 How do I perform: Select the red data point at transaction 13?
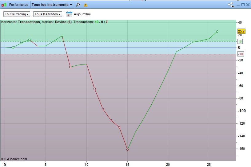click(x=111, y=120)
